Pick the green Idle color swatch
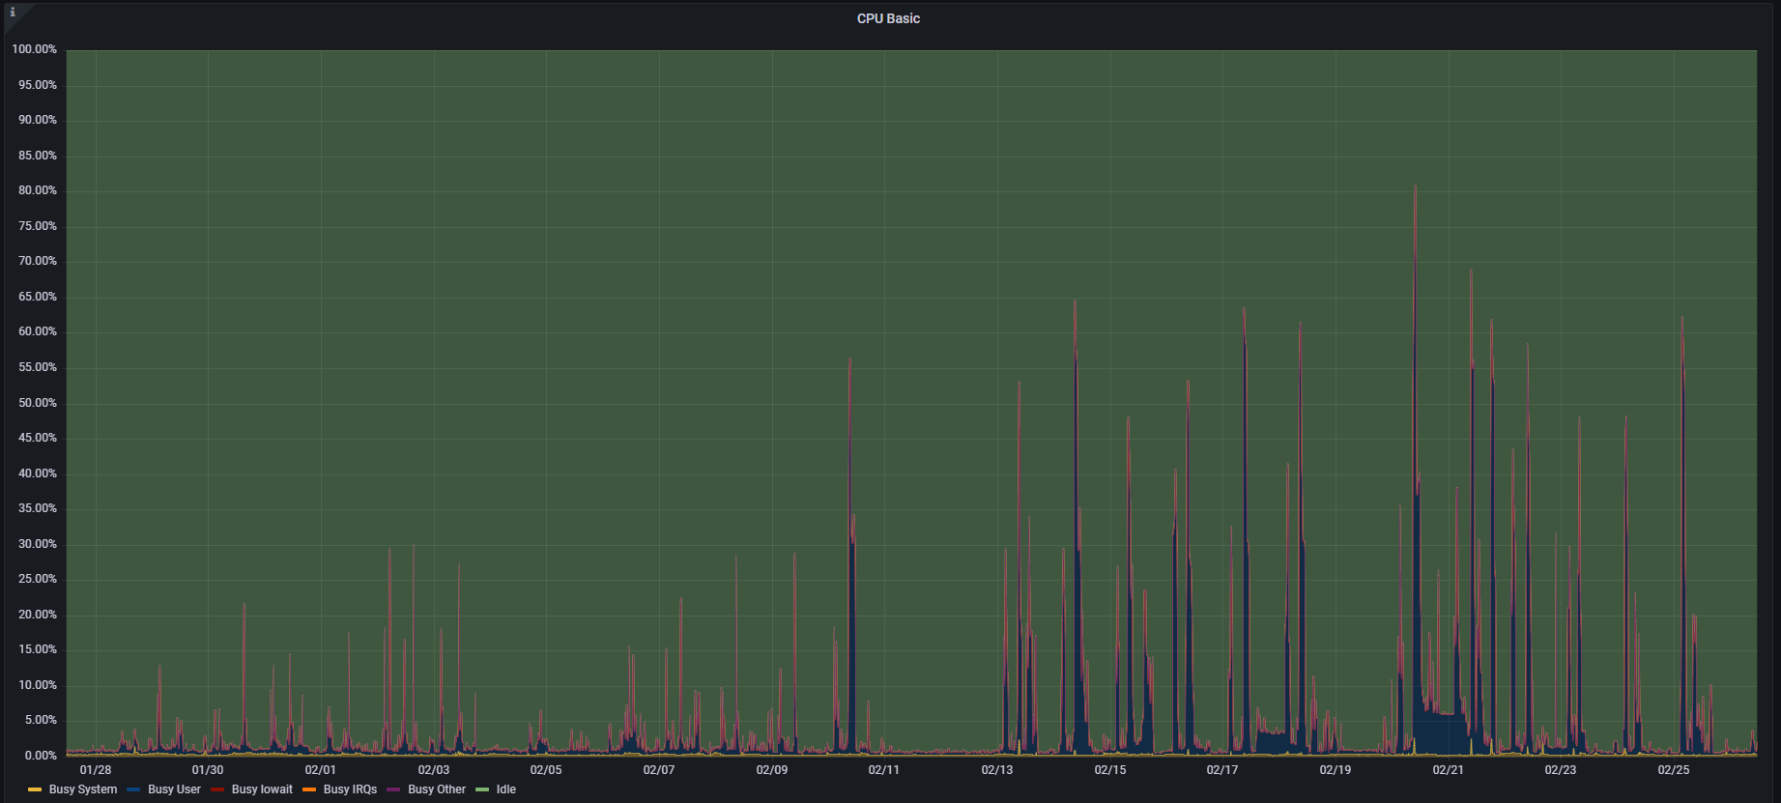This screenshot has width=1781, height=803. point(483,789)
